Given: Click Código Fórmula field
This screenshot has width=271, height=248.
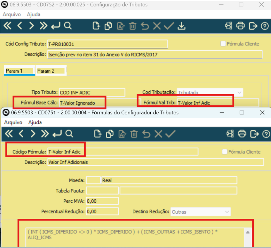Looking at the screenshot, I should [x=123, y=152].
